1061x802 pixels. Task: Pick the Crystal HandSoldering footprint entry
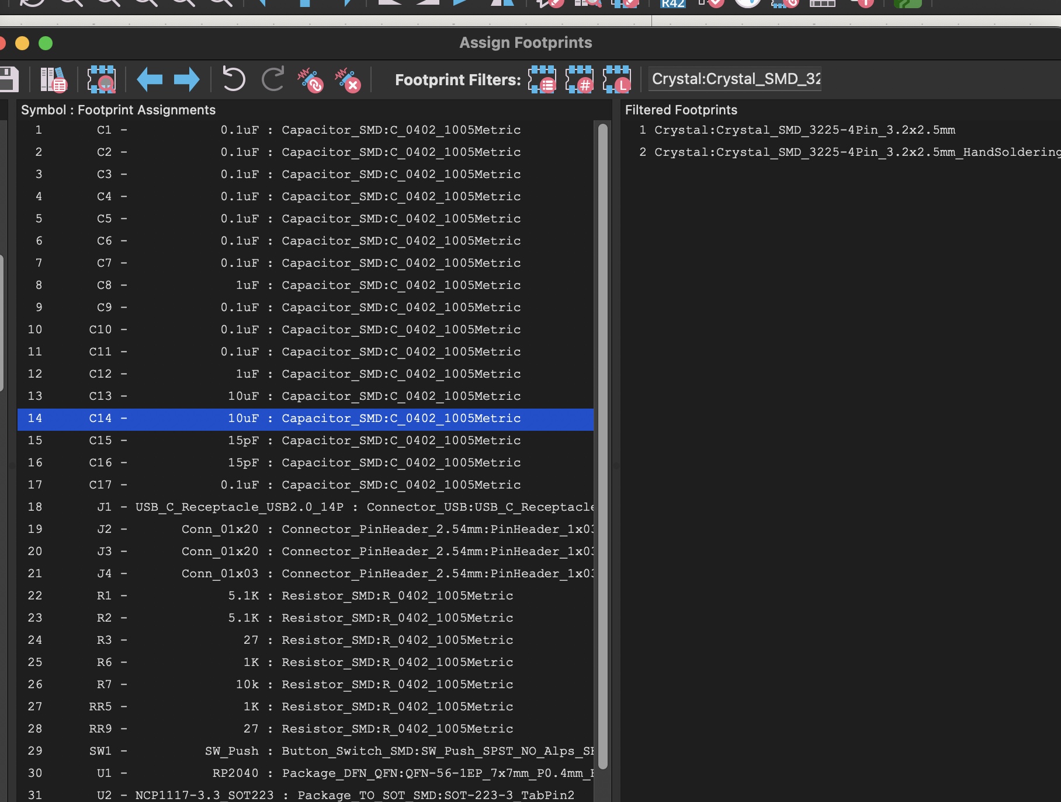tap(857, 152)
